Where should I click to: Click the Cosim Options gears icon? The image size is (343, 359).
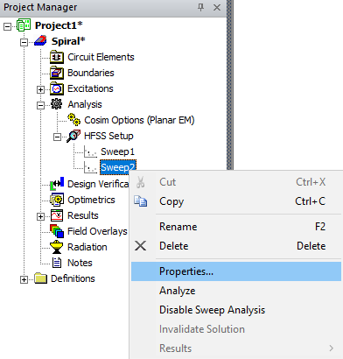pyautogui.click(x=74, y=120)
